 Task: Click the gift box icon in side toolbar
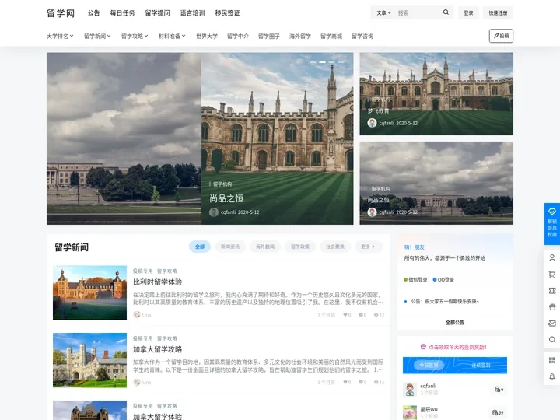(x=551, y=307)
